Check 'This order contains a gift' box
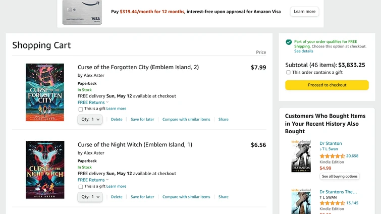This screenshot has height=214, width=381. [289, 72]
